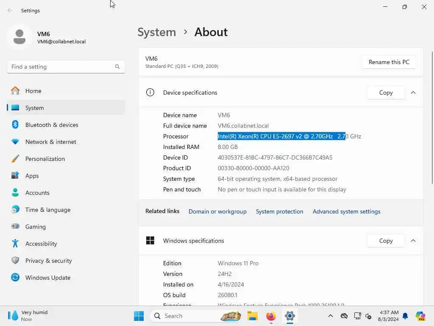Click Rename this PC button
This screenshot has width=434, height=326.
(x=389, y=62)
